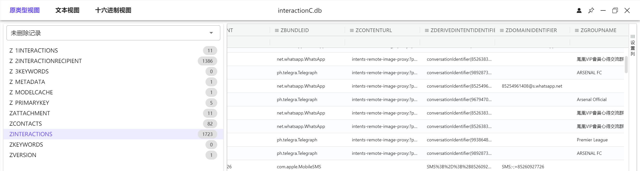Open the ZCONTENTURL column menu icon
This screenshot has width=640, height=171.
point(352,30)
